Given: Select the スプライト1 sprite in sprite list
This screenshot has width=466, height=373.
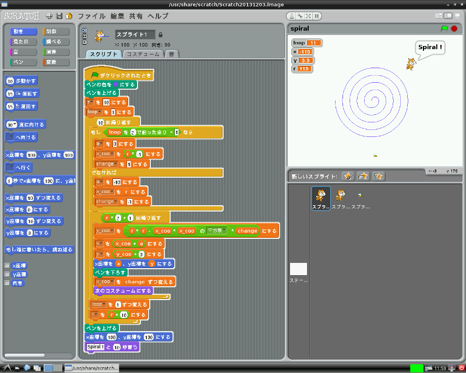Looking at the screenshot, I should click(x=321, y=198).
